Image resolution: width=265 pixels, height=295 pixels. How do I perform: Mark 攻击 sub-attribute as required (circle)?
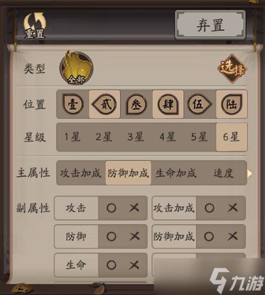tap(111, 208)
